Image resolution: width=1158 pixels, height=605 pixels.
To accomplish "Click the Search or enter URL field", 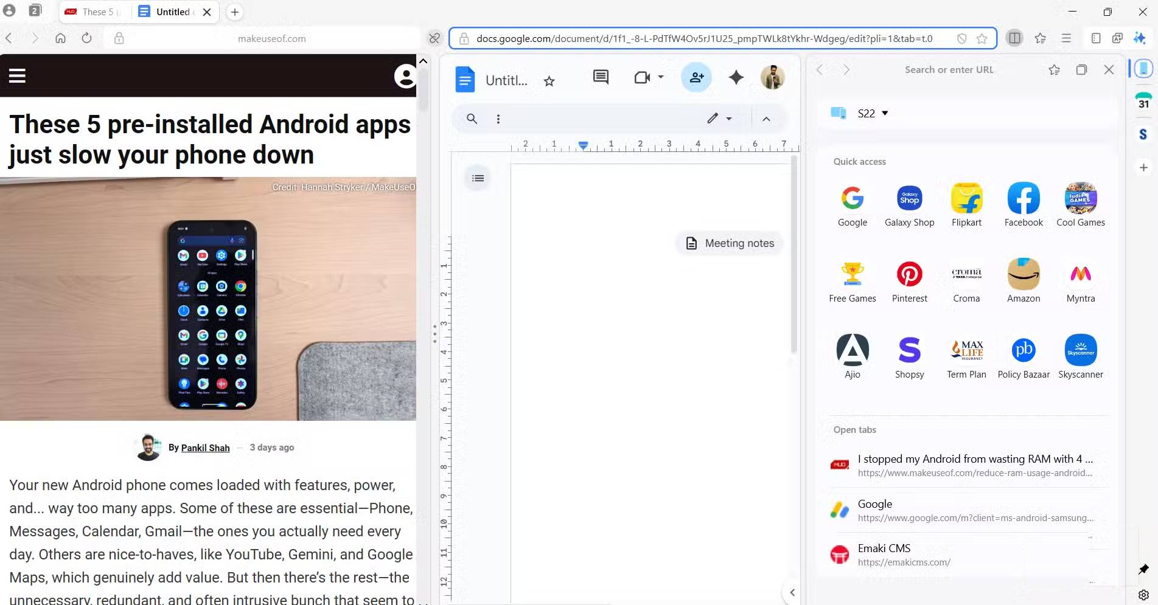I will point(949,70).
